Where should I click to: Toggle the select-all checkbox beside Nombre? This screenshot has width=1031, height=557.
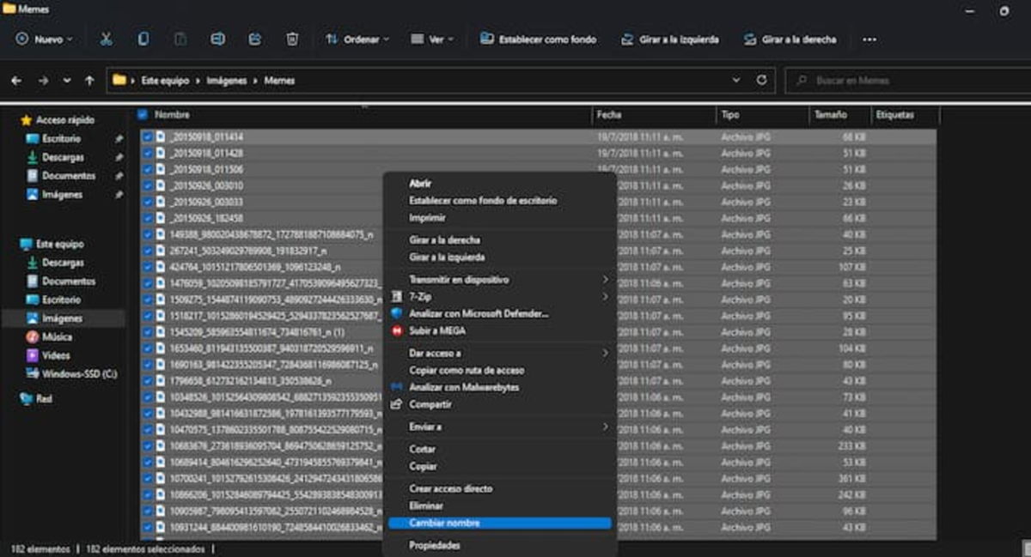(x=143, y=114)
